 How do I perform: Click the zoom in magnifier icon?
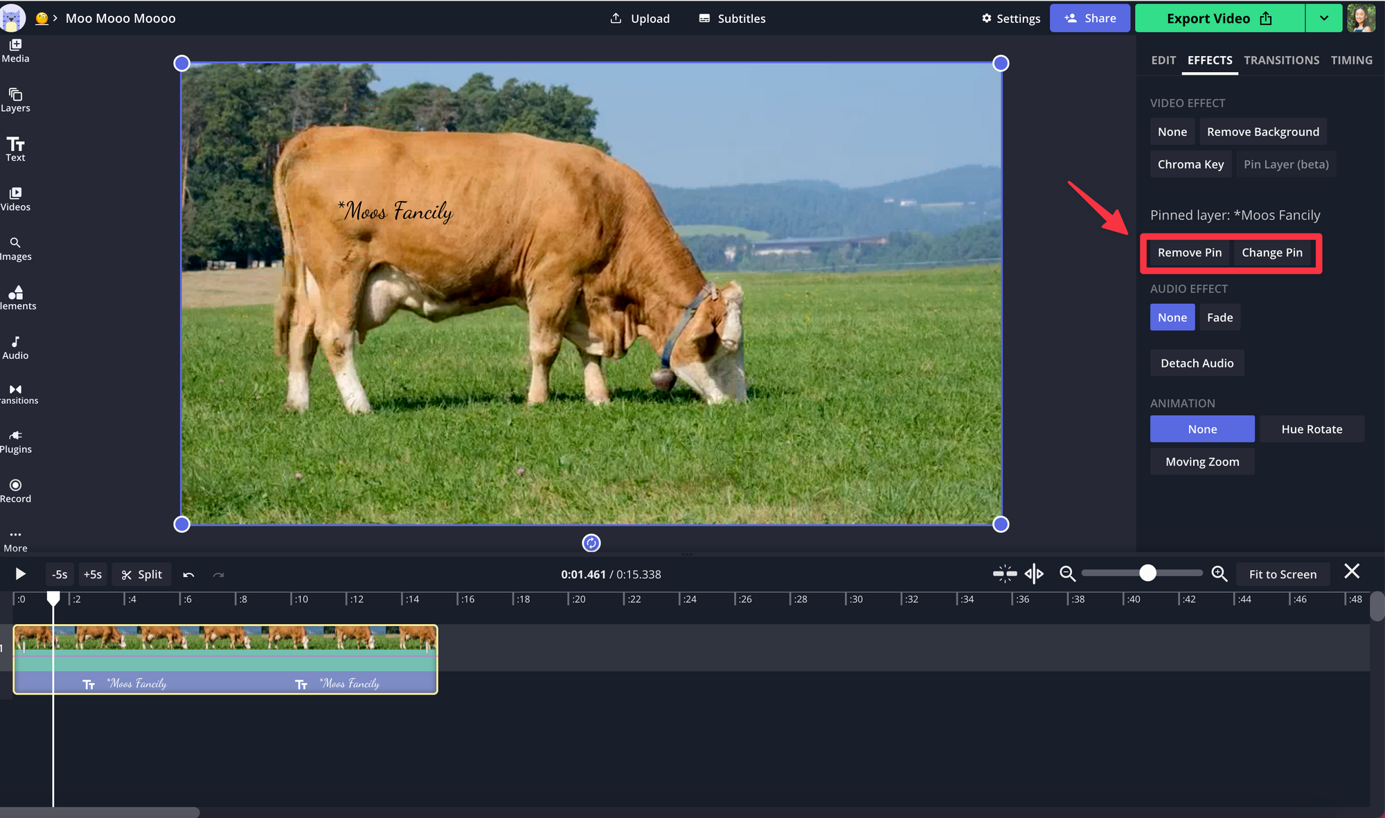point(1219,574)
